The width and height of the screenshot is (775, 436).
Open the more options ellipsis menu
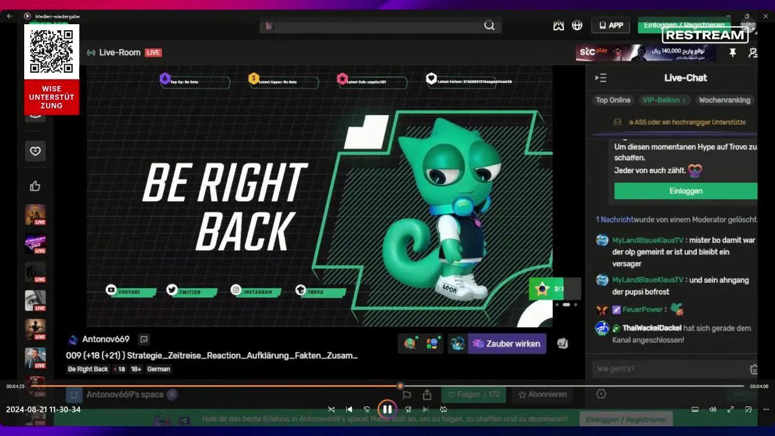766,409
